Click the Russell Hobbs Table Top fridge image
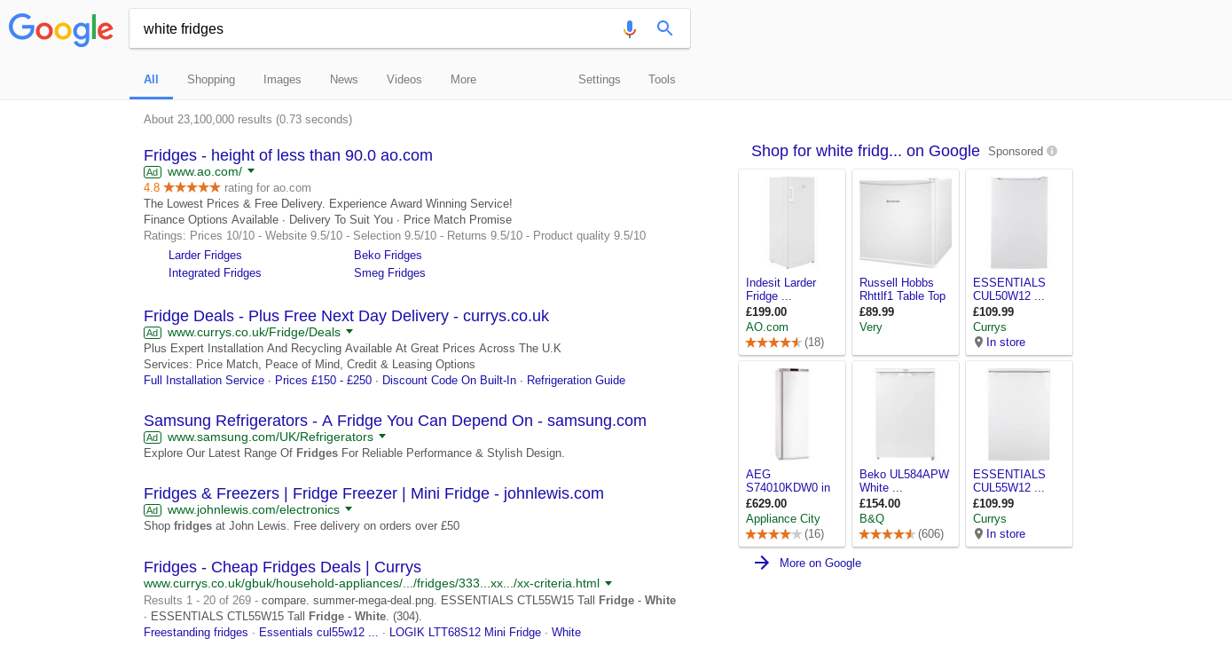 click(x=906, y=222)
